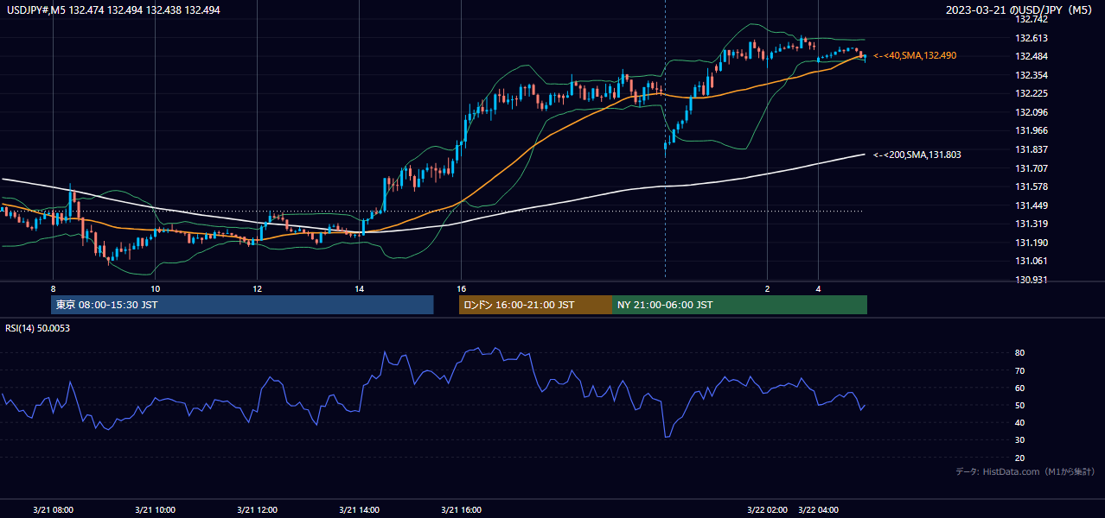
Task: Click RSI scale level 80
Action: pos(1019,353)
